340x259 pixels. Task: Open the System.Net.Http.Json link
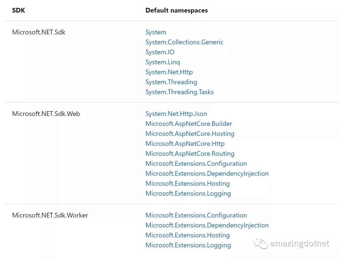coord(176,114)
